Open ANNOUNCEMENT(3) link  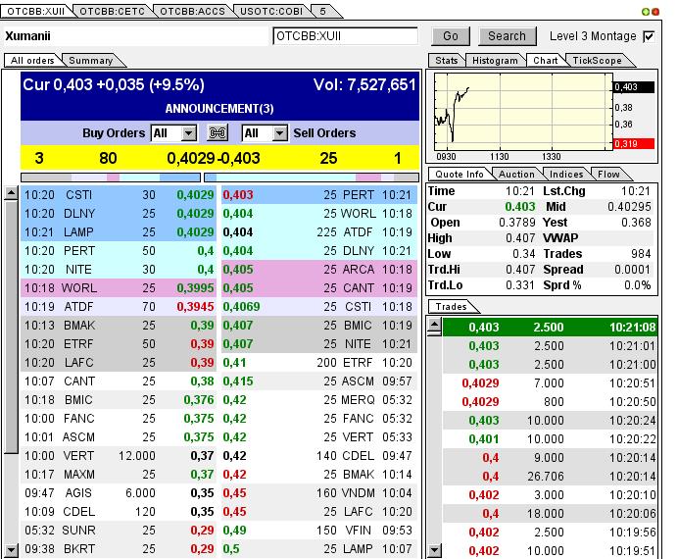(219, 108)
